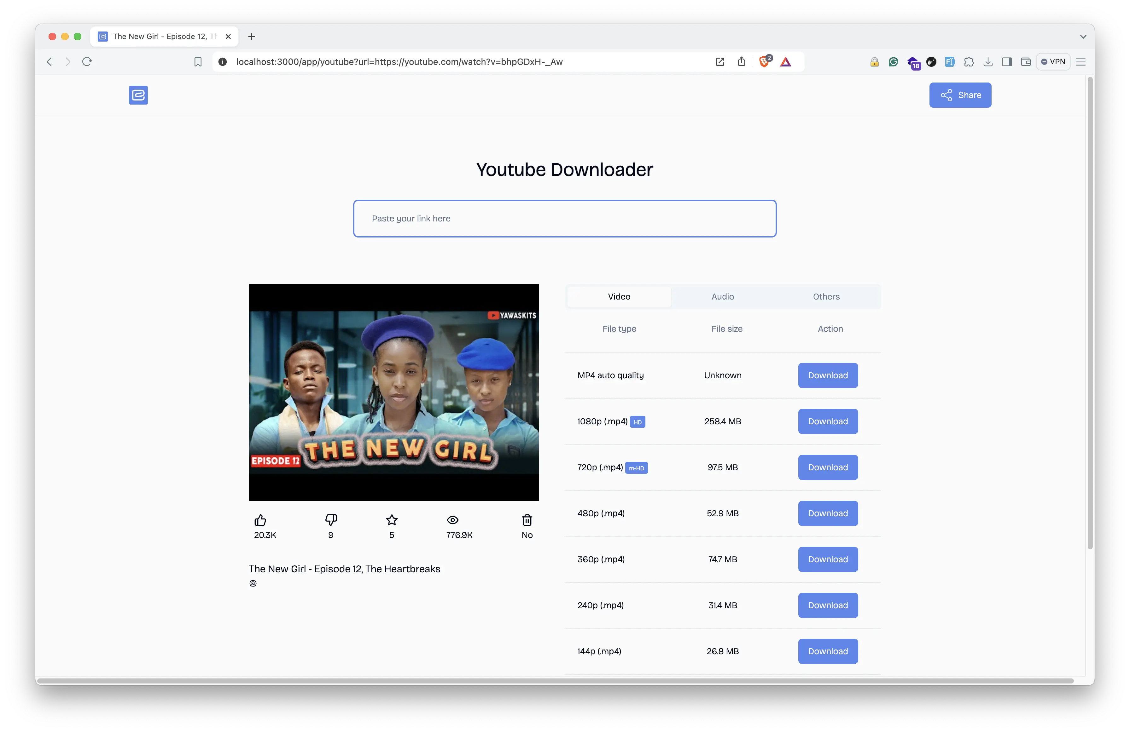Screen dimensions: 1130x732
Task: Close The New Girl browser tab
Action: [228, 37]
